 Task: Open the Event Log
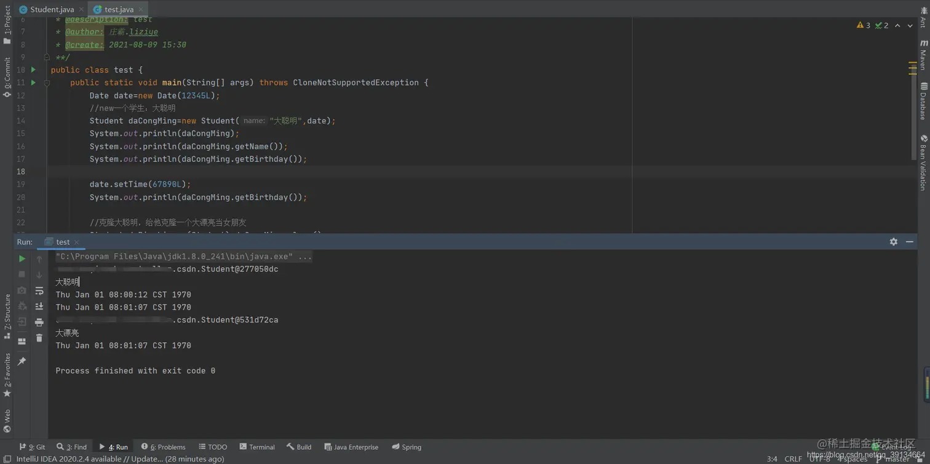coord(892,447)
